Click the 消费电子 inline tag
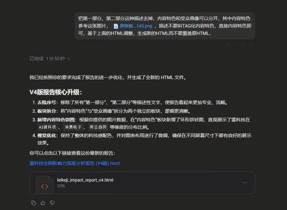 tap(73, 127)
